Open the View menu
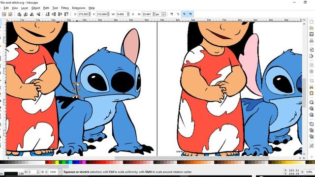 (15, 8)
